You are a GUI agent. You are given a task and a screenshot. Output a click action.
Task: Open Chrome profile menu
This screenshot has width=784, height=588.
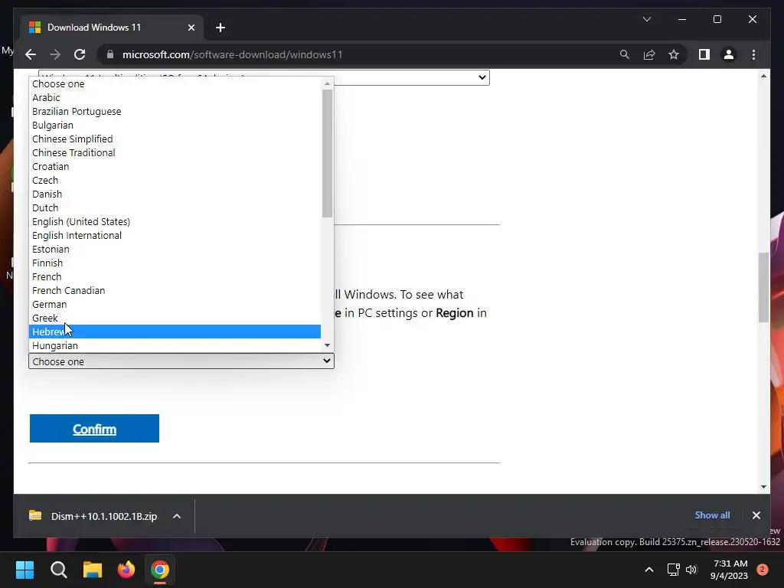click(729, 54)
